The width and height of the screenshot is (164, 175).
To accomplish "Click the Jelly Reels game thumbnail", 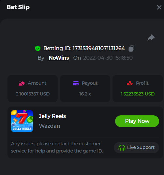I will [22, 121].
